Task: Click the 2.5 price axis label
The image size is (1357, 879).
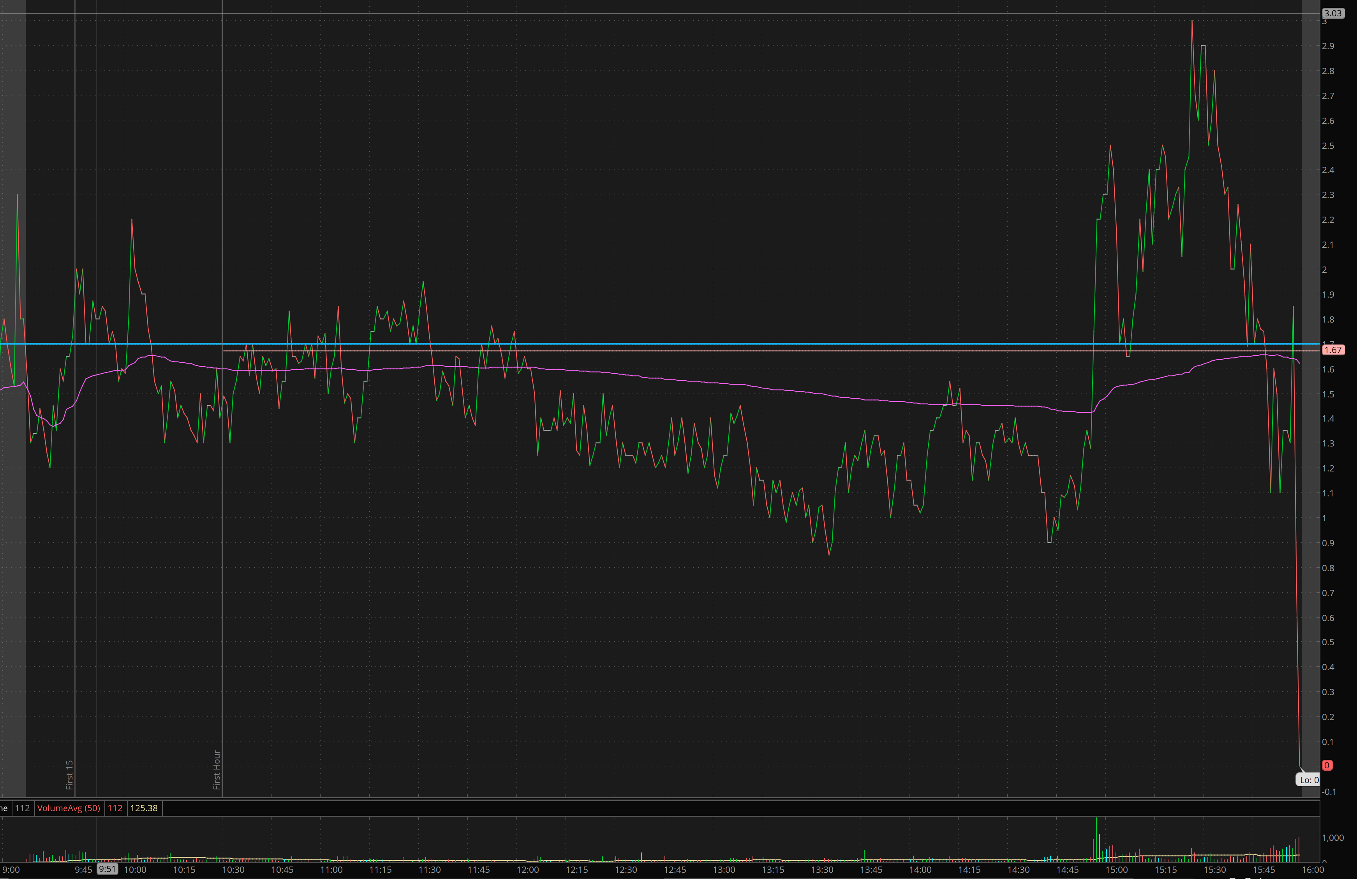Action: pos(1328,146)
